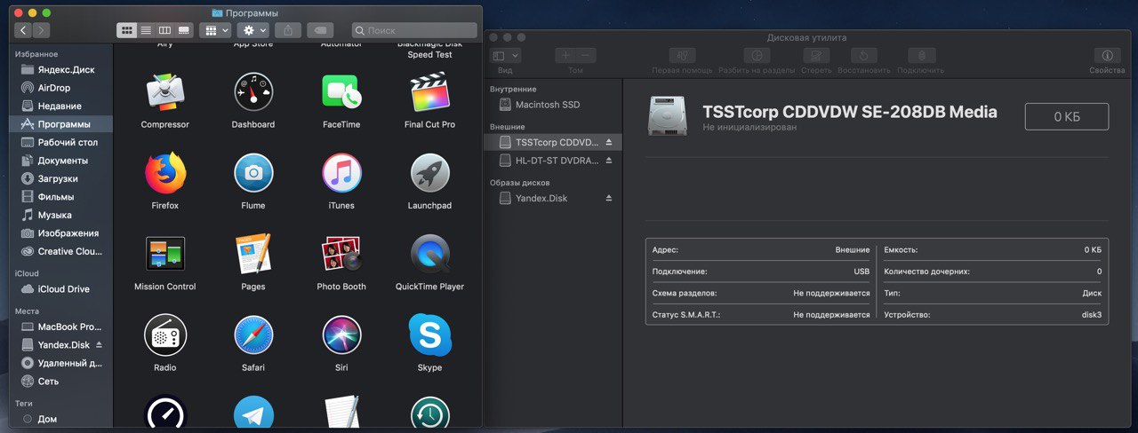Open the QuickTime Player icon
Viewport: 1138px width, 433px height.
tap(429, 254)
